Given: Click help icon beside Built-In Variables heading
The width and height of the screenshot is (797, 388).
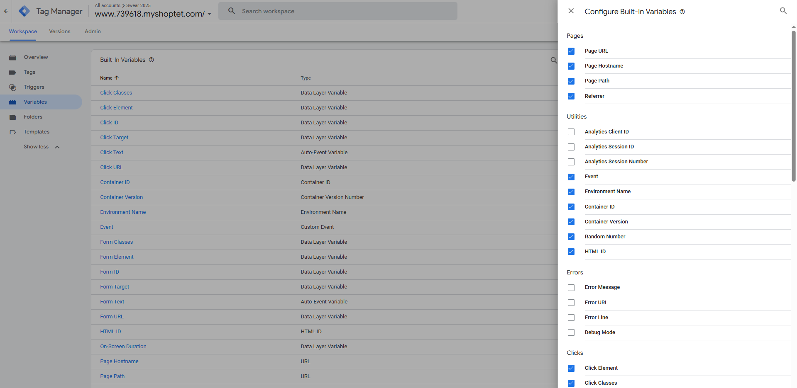Looking at the screenshot, I should click(x=152, y=60).
